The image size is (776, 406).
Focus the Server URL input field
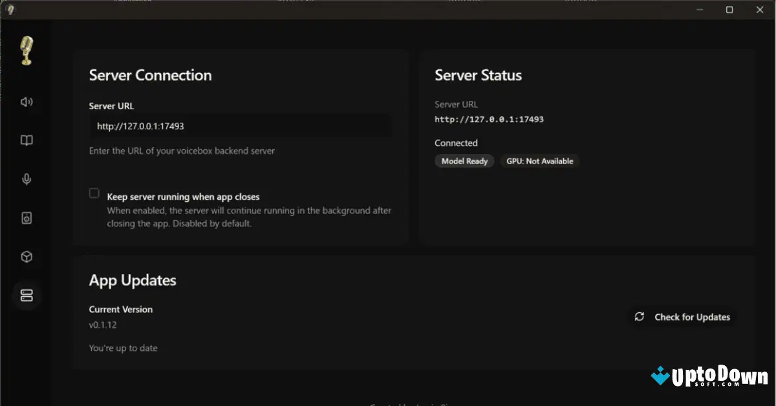click(240, 127)
